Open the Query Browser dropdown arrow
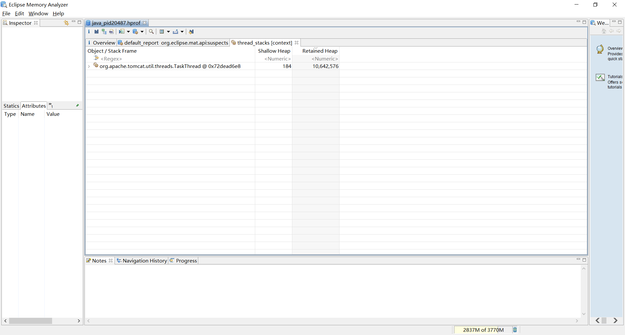 (x=142, y=32)
